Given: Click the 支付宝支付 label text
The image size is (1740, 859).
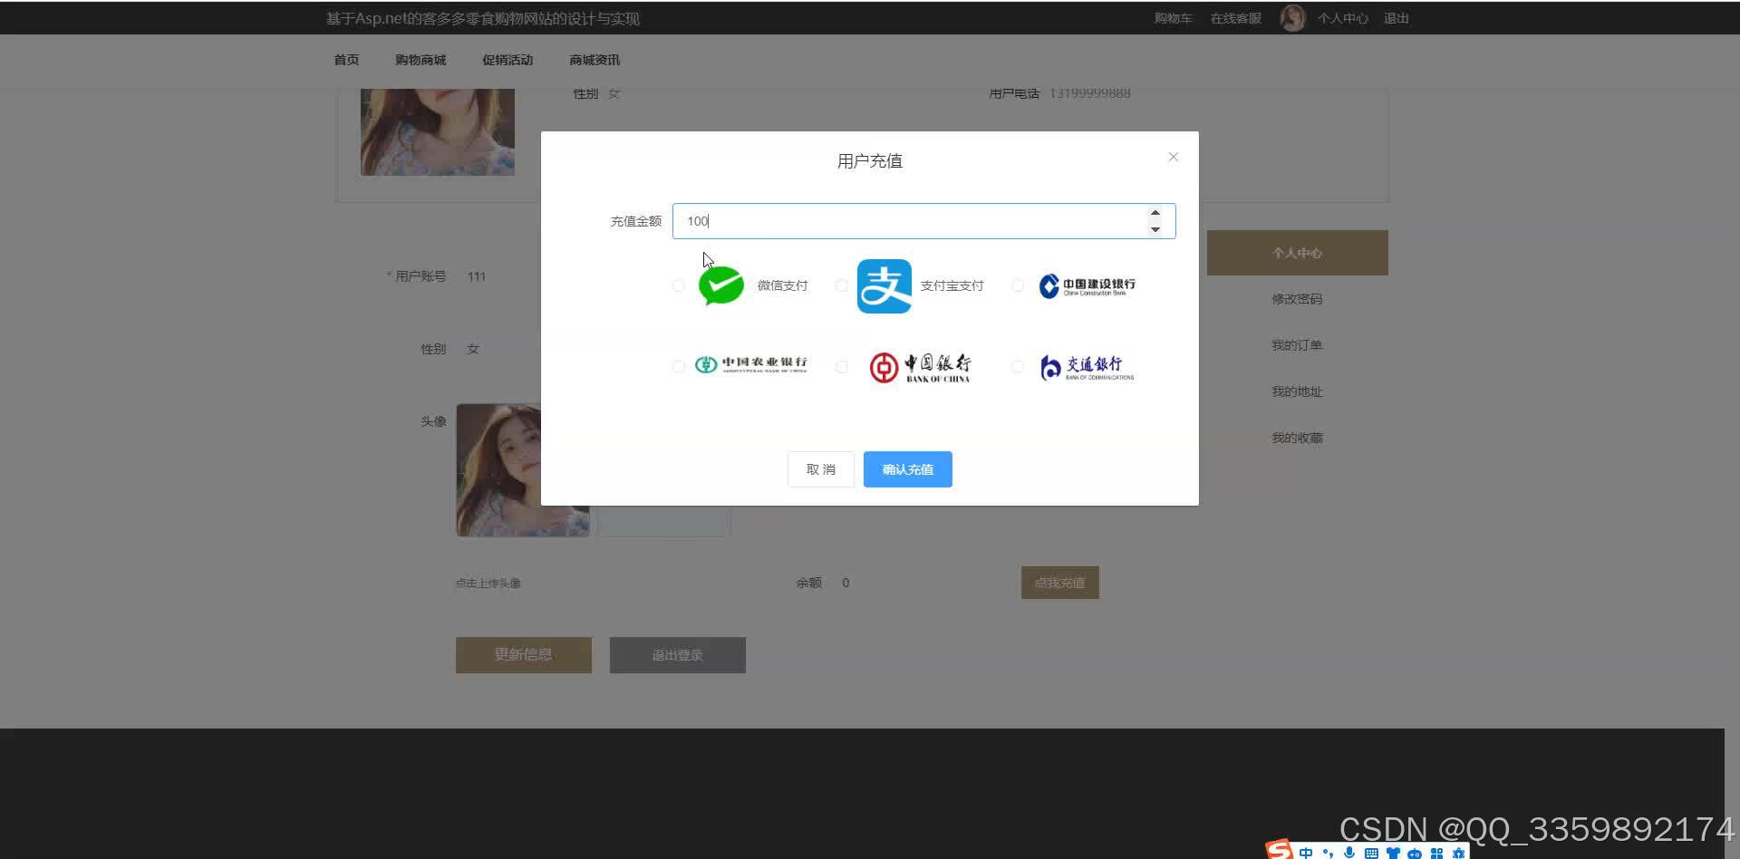Looking at the screenshot, I should click(x=952, y=285).
